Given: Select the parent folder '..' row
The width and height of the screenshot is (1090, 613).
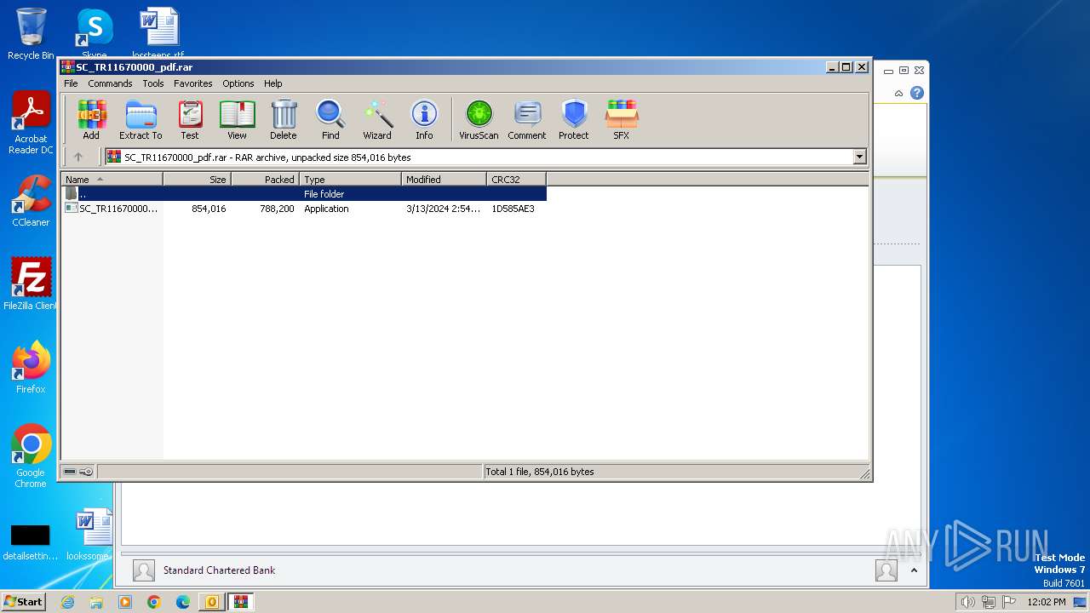Looking at the screenshot, I should coord(304,194).
